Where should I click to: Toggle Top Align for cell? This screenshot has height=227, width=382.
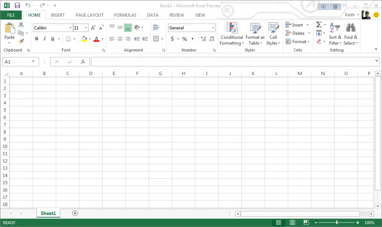pyautogui.click(x=112, y=27)
